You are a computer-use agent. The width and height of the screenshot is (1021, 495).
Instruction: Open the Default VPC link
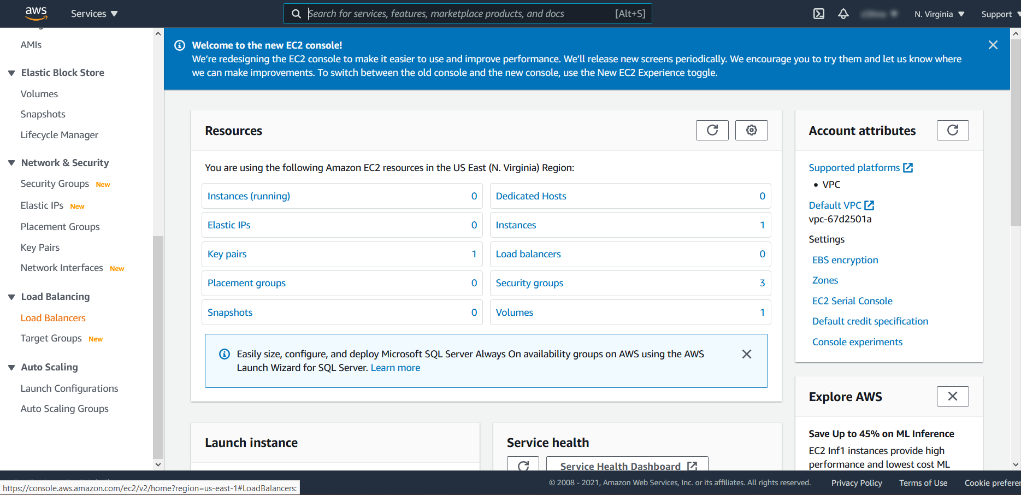coord(835,205)
